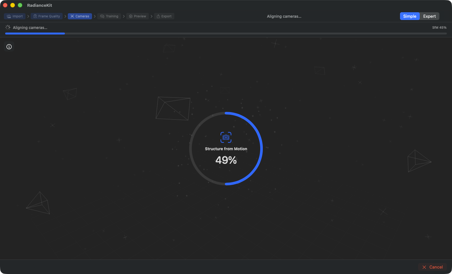Click the 'Structure from Motion' label

point(226,149)
